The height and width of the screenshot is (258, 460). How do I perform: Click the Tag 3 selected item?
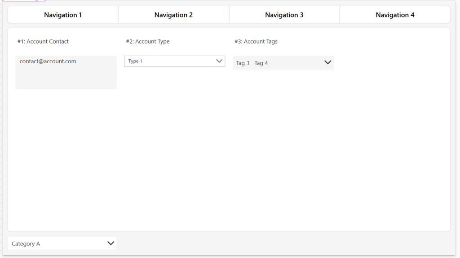(243, 63)
